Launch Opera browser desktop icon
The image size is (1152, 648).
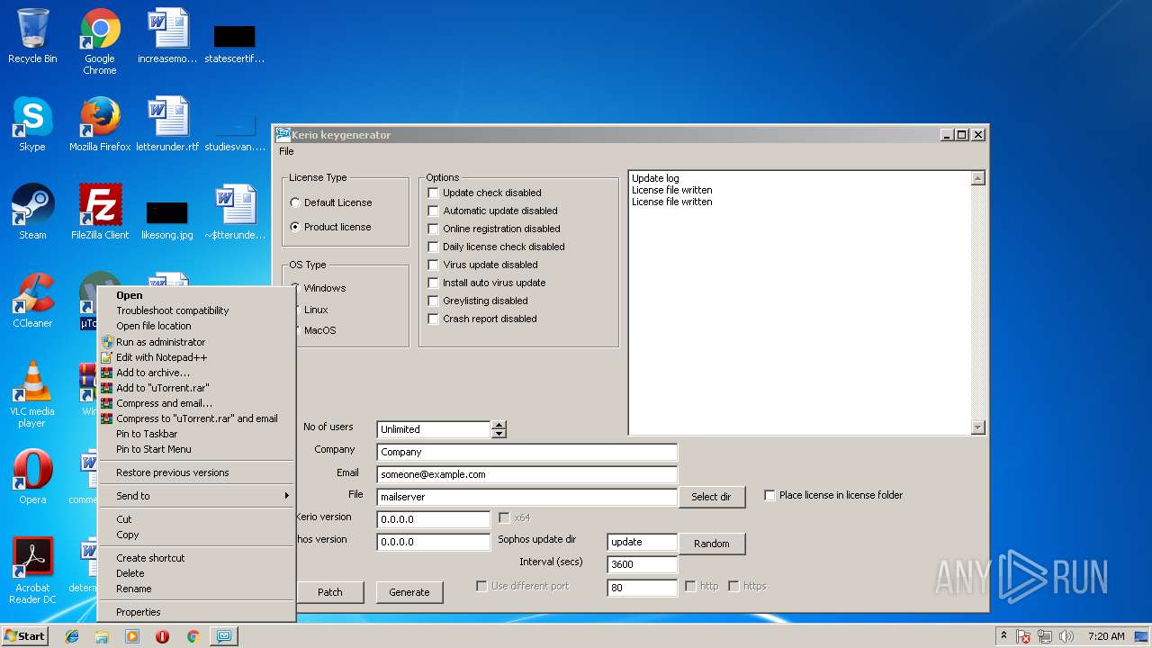point(32,477)
